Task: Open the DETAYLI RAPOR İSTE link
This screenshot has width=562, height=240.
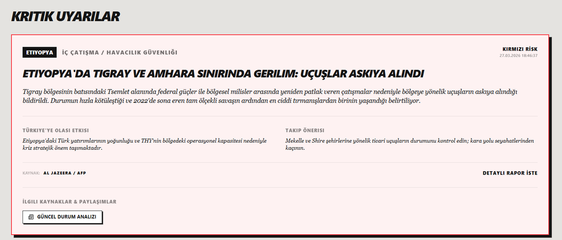Action: [510, 173]
